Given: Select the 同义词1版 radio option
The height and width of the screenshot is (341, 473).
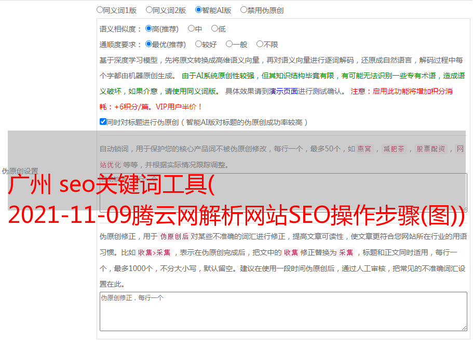Looking at the screenshot, I should click(x=100, y=10).
